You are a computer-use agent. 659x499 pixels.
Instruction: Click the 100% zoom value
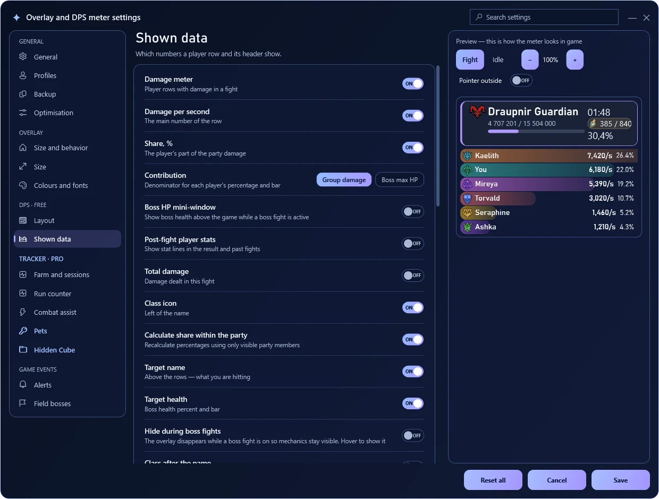pyautogui.click(x=551, y=60)
